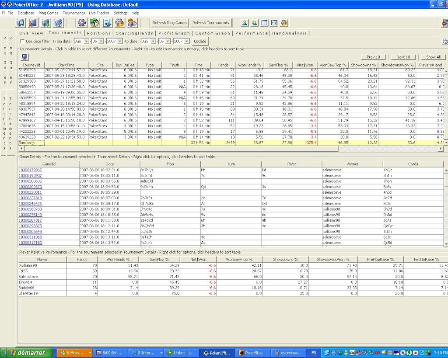Screen dimensions: 448x358
Task: Click the monitor icon in Tournament Details
Action: pos(24,57)
